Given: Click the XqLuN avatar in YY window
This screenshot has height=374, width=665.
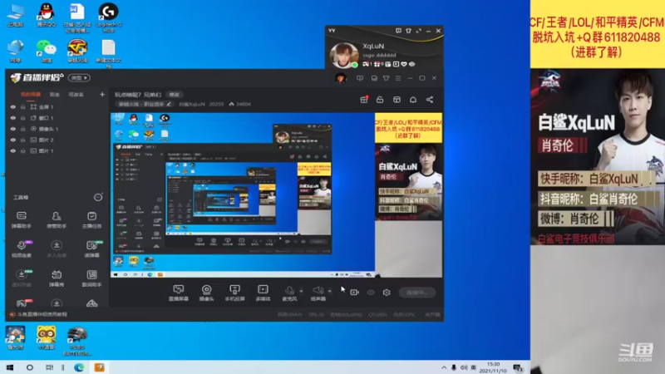Looking at the screenshot, I should coord(343,55).
